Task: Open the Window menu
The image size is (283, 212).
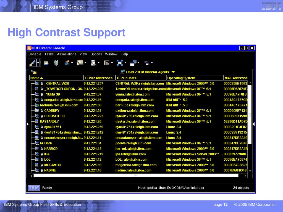Action: click(x=111, y=54)
